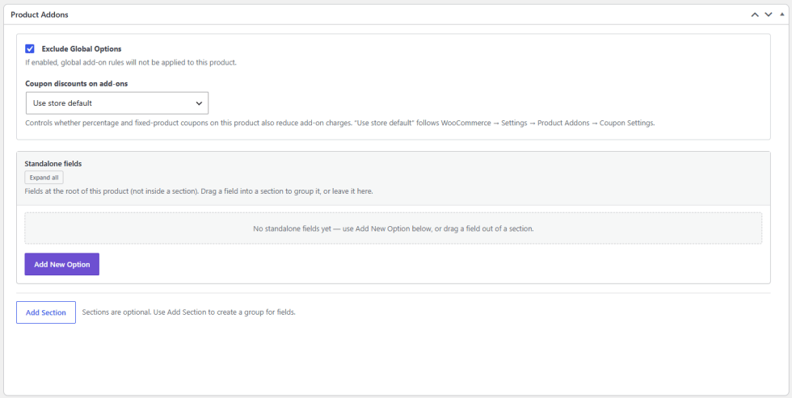
Task: Click the coupon settings help text
Action: [x=340, y=123]
